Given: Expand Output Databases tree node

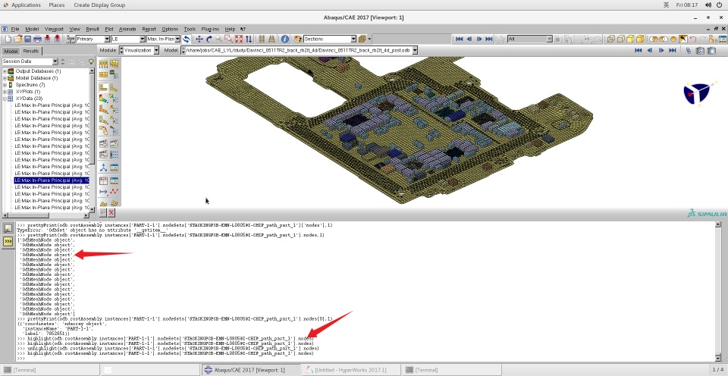Looking at the screenshot, I should click(x=5, y=71).
